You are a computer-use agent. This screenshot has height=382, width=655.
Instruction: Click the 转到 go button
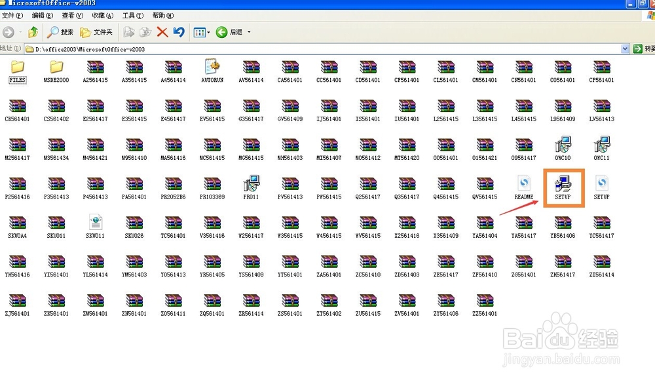[x=644, y=49]
